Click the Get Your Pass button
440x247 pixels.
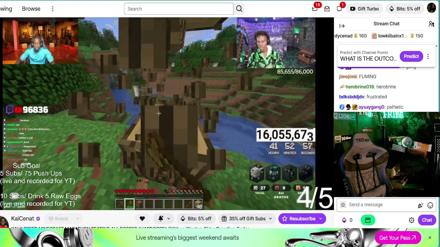[398, 238]
